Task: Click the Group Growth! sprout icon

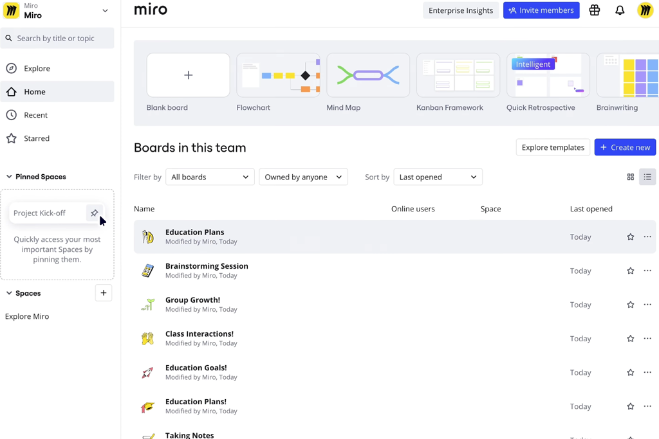Action: (x=147, y=305)
